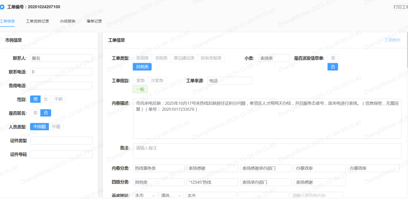
Task: Click the 打印工单 button
Action: tap(400, 7)
